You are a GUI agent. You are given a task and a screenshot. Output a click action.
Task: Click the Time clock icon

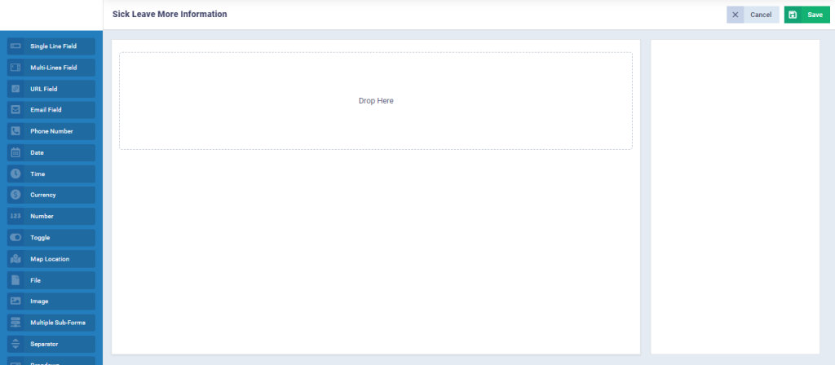(15, 174)
